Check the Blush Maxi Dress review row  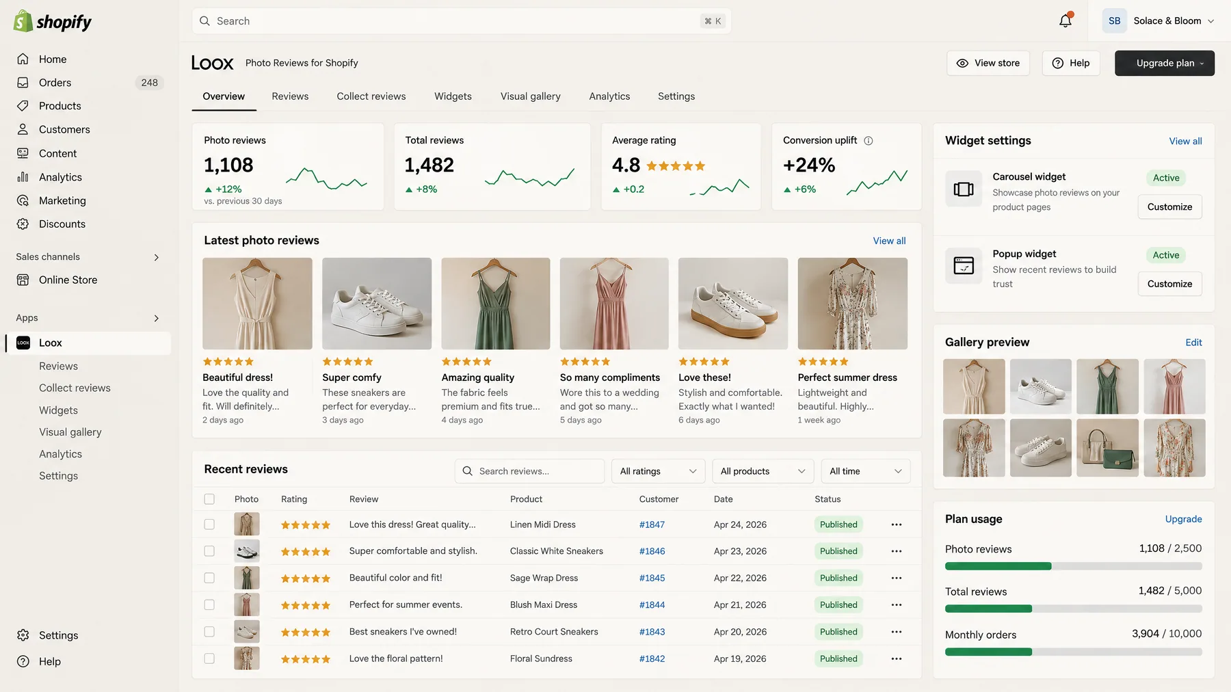(x=209, y=605)
